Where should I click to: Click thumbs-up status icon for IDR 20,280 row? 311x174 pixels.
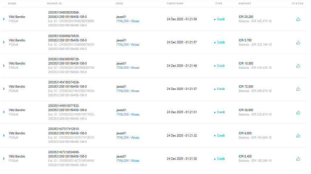click(298, 19)
